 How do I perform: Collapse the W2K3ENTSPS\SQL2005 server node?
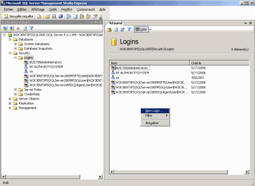click(x=5, y=35)
